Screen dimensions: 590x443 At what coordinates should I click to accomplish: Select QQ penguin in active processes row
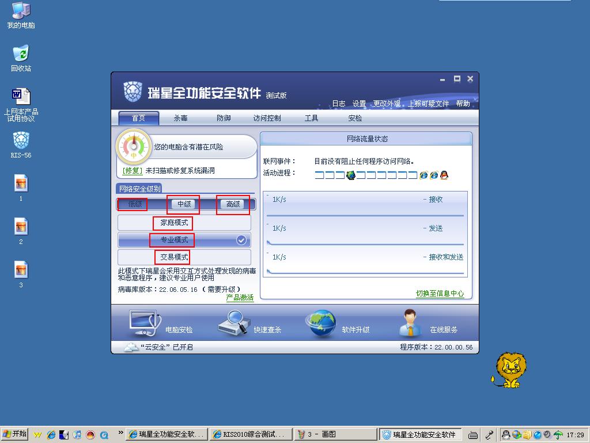pos(444,175)
